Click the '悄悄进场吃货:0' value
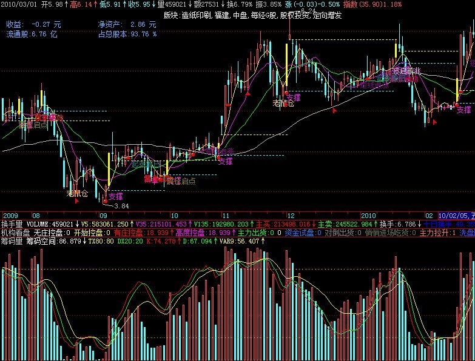Image resolution: width=475 pixels, height=361 pixels. coord(391,233)
